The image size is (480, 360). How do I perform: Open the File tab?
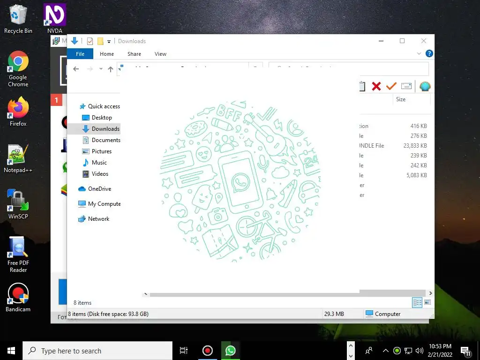point(80,54)
